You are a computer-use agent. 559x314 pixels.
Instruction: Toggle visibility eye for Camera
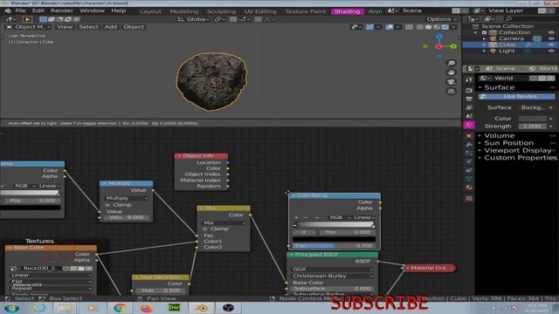point(551,38)
